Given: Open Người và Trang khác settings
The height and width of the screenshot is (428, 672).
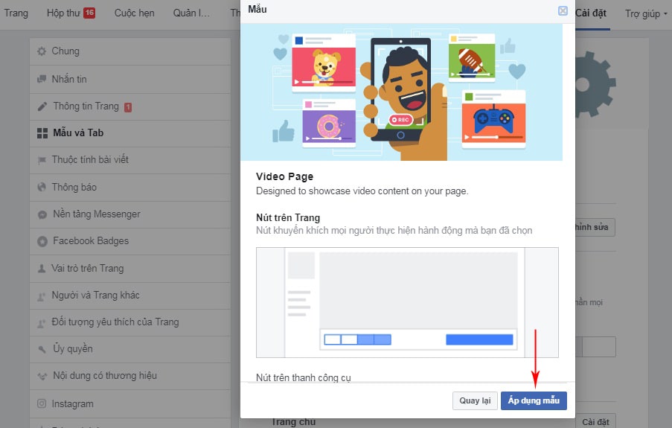Looking at the screenshot, I should coord(130,296).
